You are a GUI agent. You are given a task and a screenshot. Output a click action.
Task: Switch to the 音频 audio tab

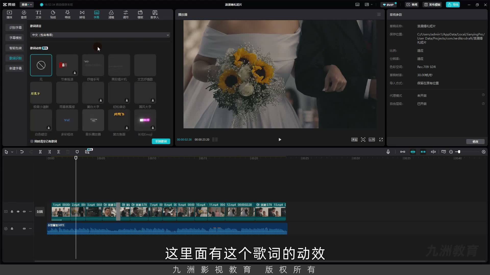24,15
